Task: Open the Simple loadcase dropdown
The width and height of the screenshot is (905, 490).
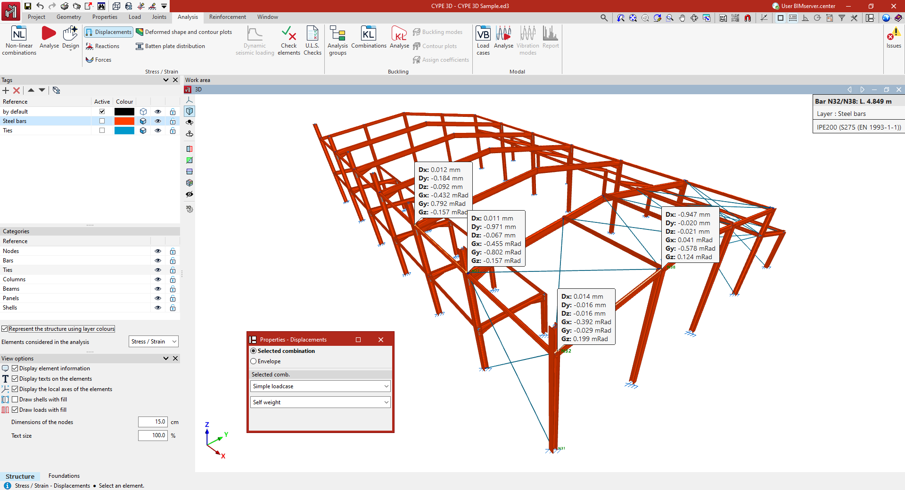Action: point(320,386)
